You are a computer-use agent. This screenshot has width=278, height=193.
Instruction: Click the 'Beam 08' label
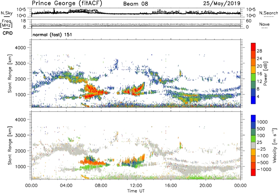[x=136, y=4]
